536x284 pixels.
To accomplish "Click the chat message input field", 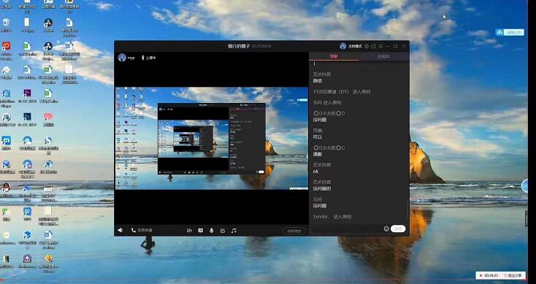I will 347,229.
